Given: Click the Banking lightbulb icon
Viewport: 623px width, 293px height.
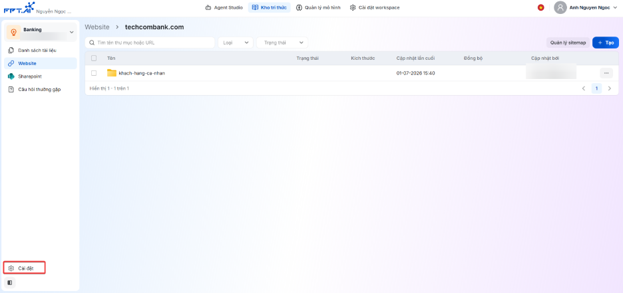Looking at the screenshot, I should (13, 32).
